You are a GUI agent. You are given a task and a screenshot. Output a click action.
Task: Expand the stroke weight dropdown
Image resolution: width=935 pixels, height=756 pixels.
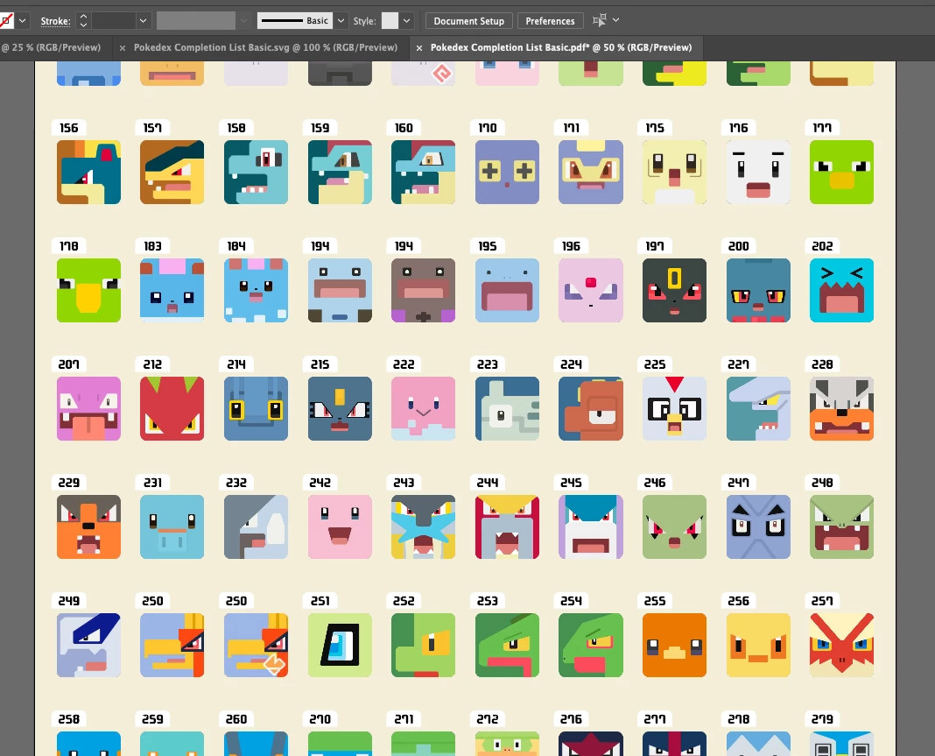143,21
